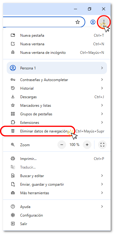Open the three-dot Chrome menu button
114x234 pixels.
coord(104,22)
